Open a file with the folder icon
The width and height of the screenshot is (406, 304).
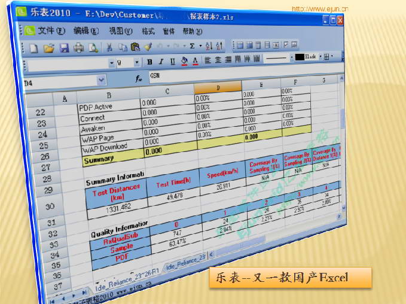[x=48, y=48]
